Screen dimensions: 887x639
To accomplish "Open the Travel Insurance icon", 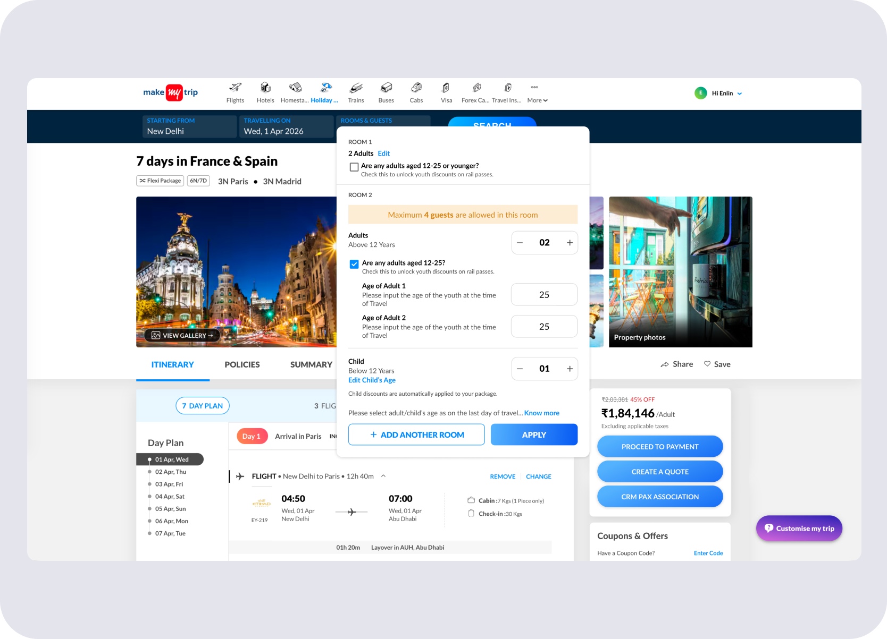I will (508, 88).
